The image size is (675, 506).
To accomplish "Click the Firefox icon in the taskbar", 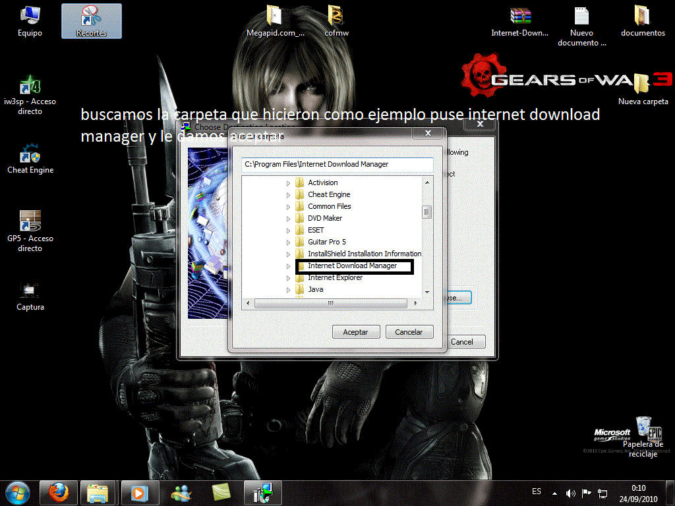I will click(x=59, y=492).
